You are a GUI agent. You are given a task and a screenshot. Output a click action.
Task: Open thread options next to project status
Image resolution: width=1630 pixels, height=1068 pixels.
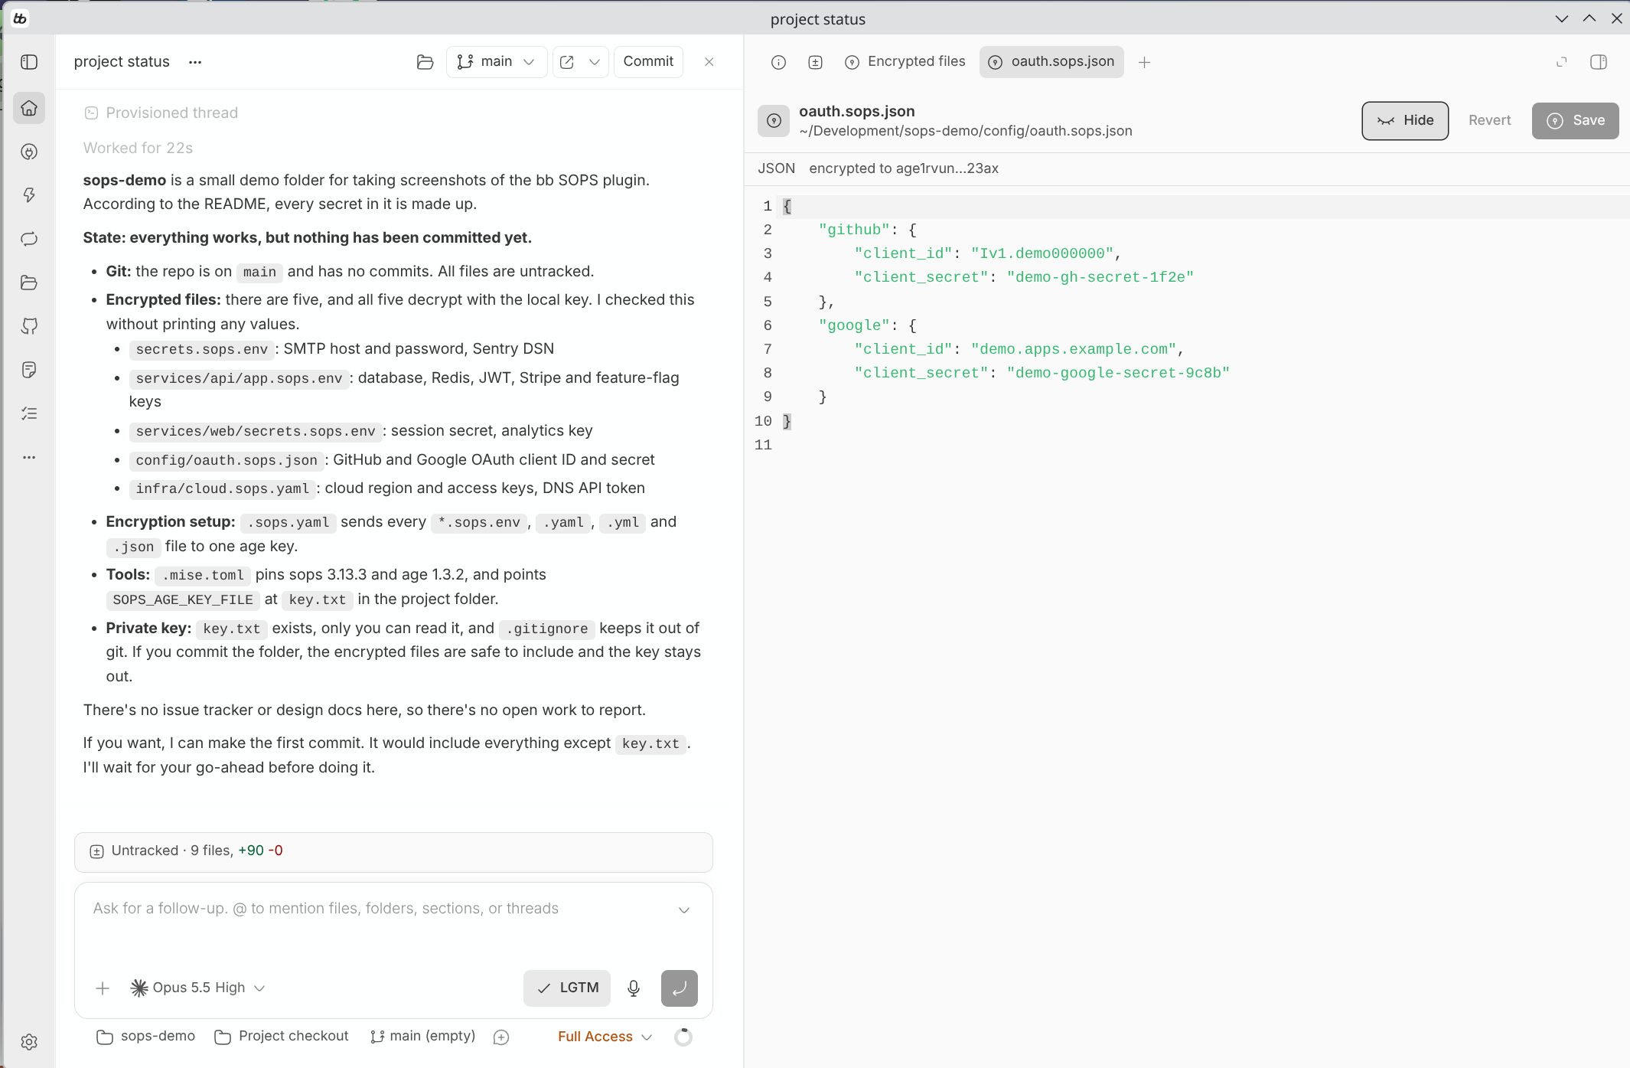click(x=195, y=62)
